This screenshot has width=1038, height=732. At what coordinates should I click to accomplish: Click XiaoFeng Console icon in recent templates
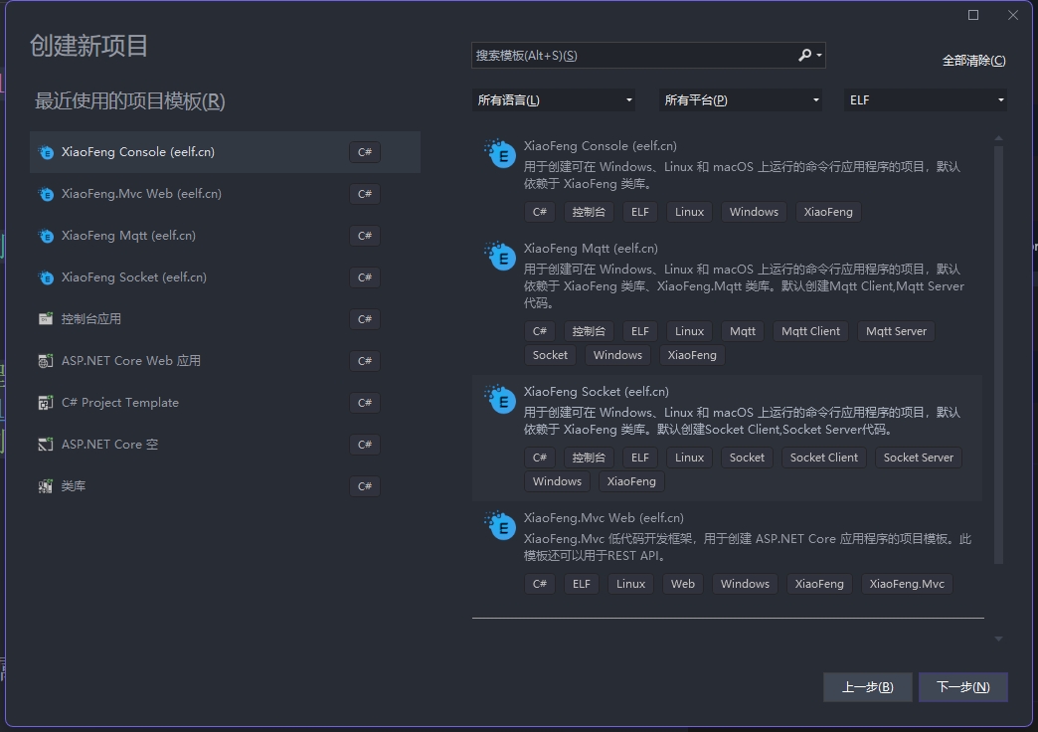click(46, 152)
